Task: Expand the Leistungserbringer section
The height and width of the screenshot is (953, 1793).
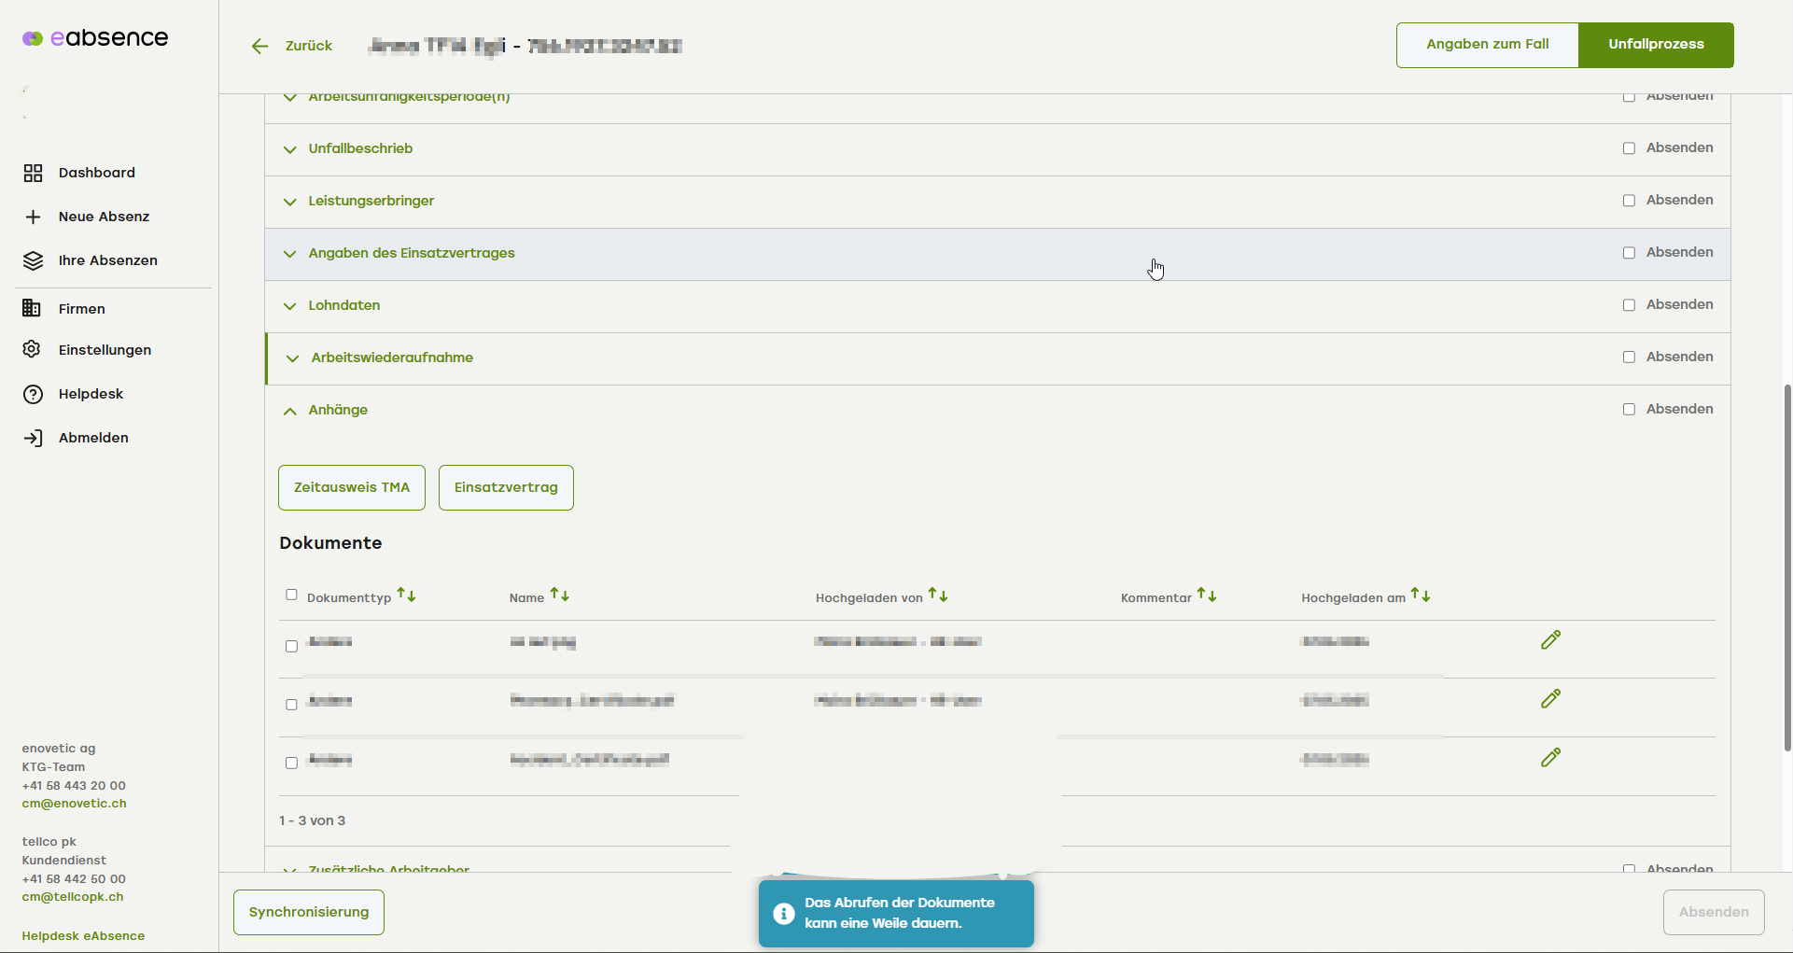Action: click(290, 202)
